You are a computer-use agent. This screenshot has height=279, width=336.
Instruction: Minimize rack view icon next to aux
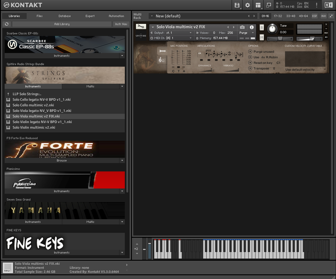click(x=331, y=16)
